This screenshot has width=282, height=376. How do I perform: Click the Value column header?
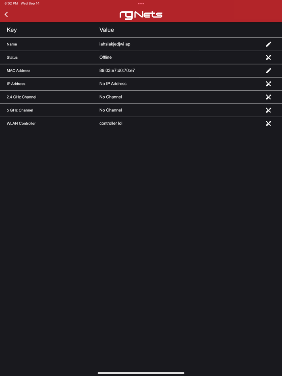106,30
